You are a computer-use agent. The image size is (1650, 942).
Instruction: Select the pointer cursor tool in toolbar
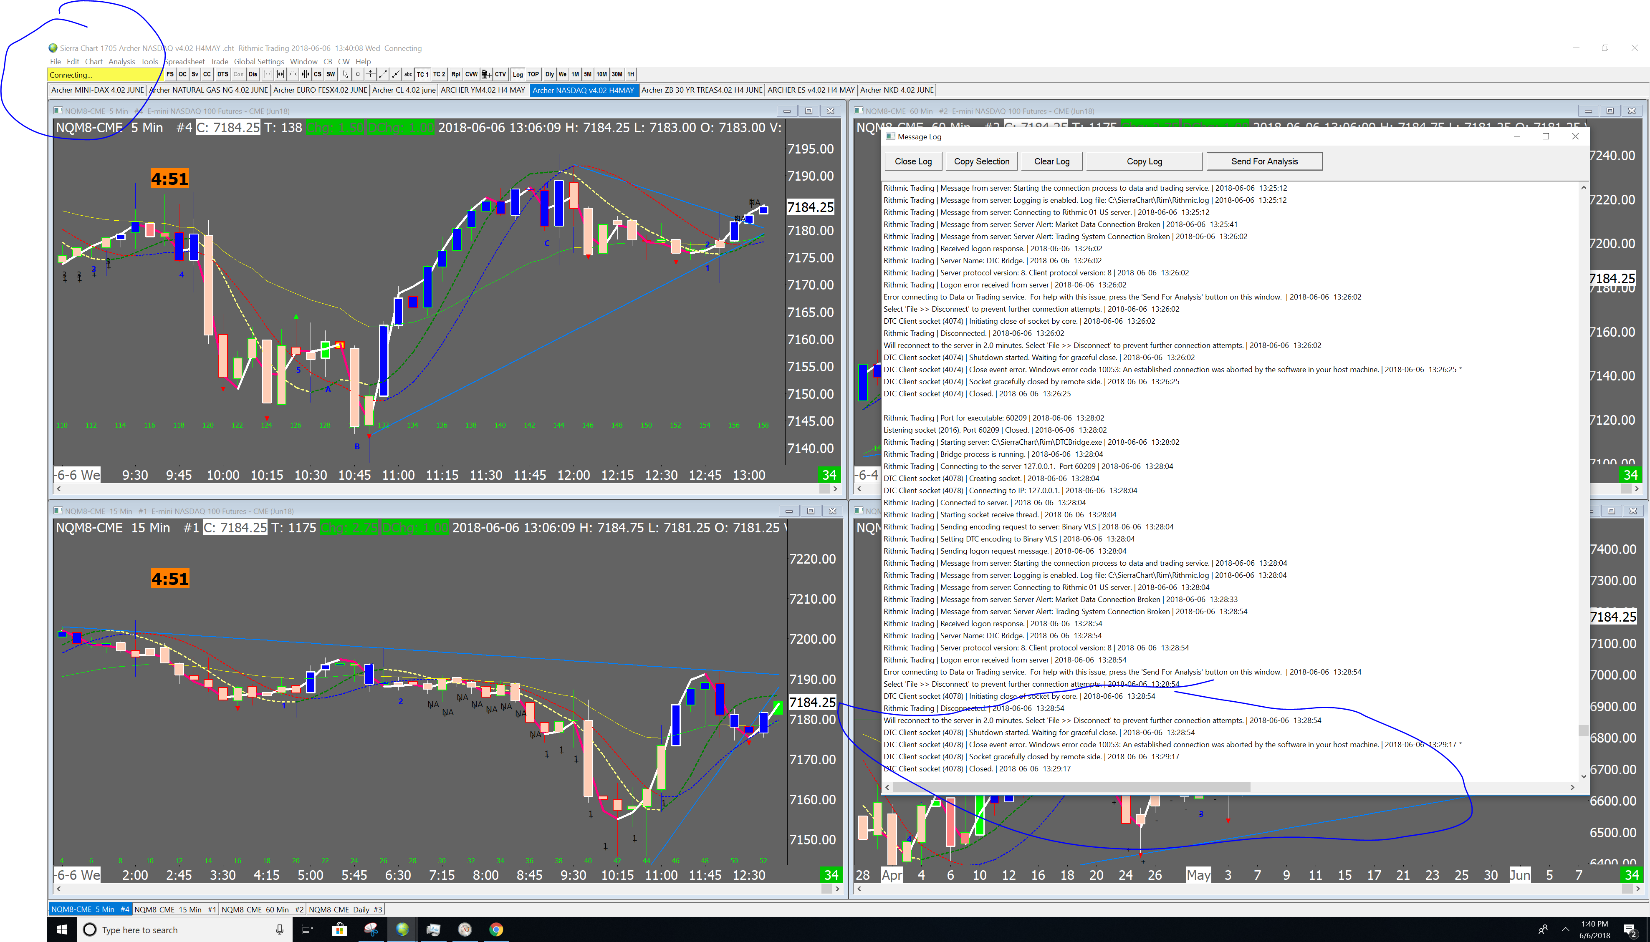[x=346, y=74]
